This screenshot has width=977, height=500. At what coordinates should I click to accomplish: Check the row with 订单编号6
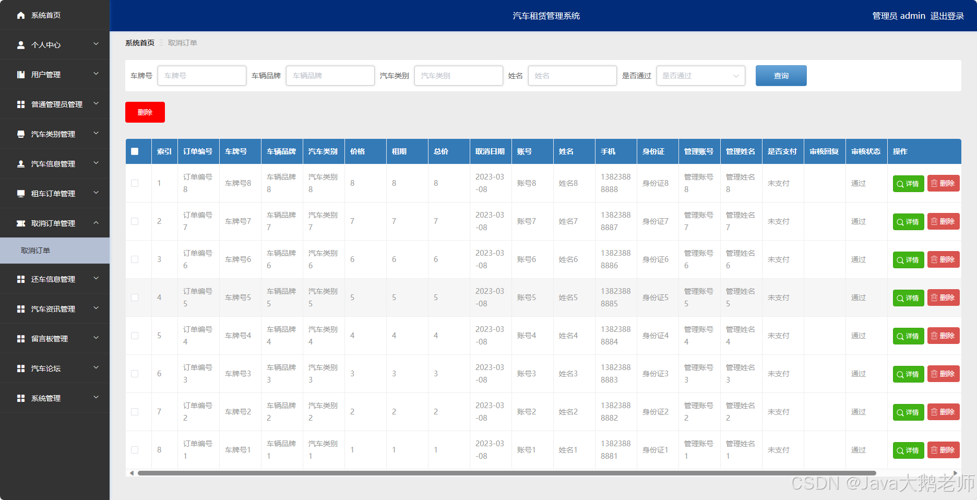[135, 259]
